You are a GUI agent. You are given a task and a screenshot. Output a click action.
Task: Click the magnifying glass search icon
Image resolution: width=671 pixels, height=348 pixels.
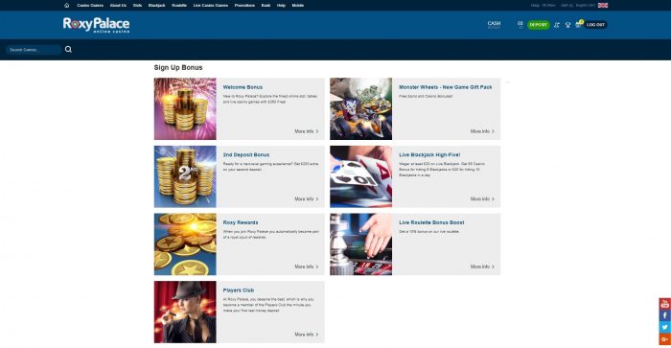click(x=68, y=50)
